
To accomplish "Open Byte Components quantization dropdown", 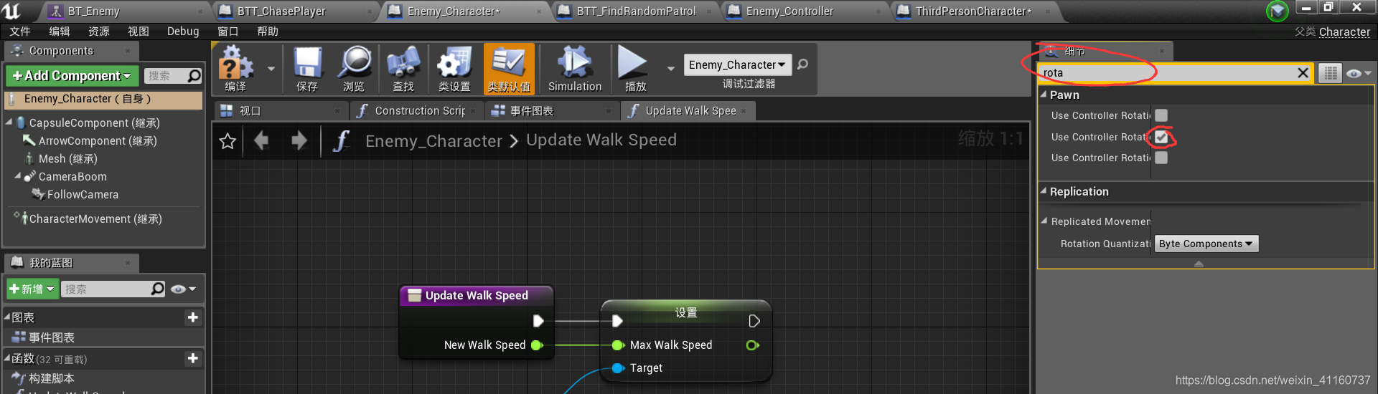I will point(1206,244).
